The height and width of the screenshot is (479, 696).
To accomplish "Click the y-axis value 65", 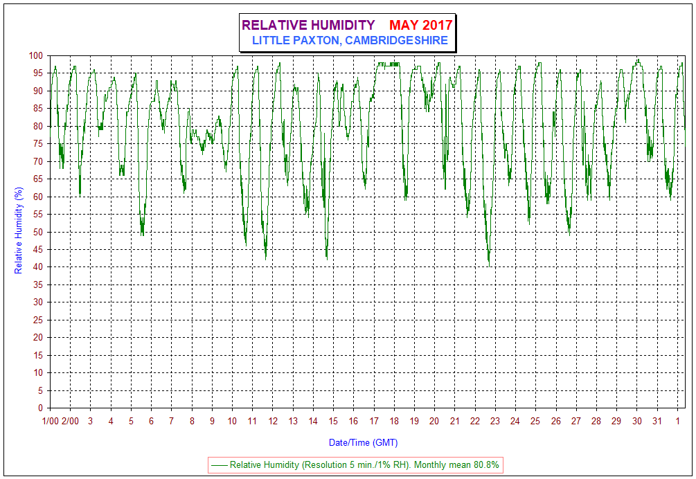I will (38, 179).
